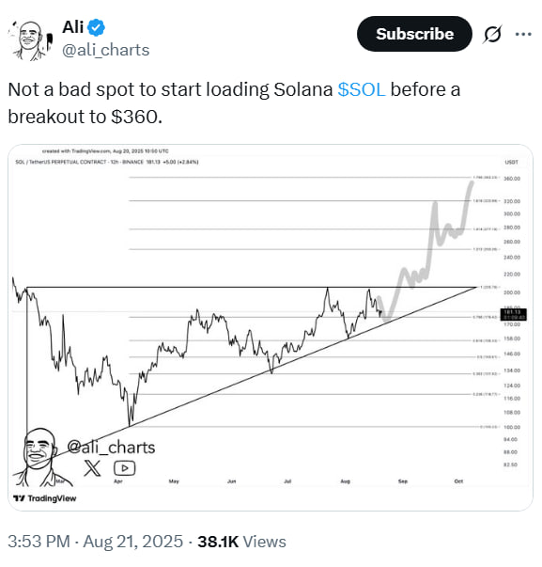Open the Grok slashed-circle icon
This screenshot has width=542, height=567.
click(492, 35)
